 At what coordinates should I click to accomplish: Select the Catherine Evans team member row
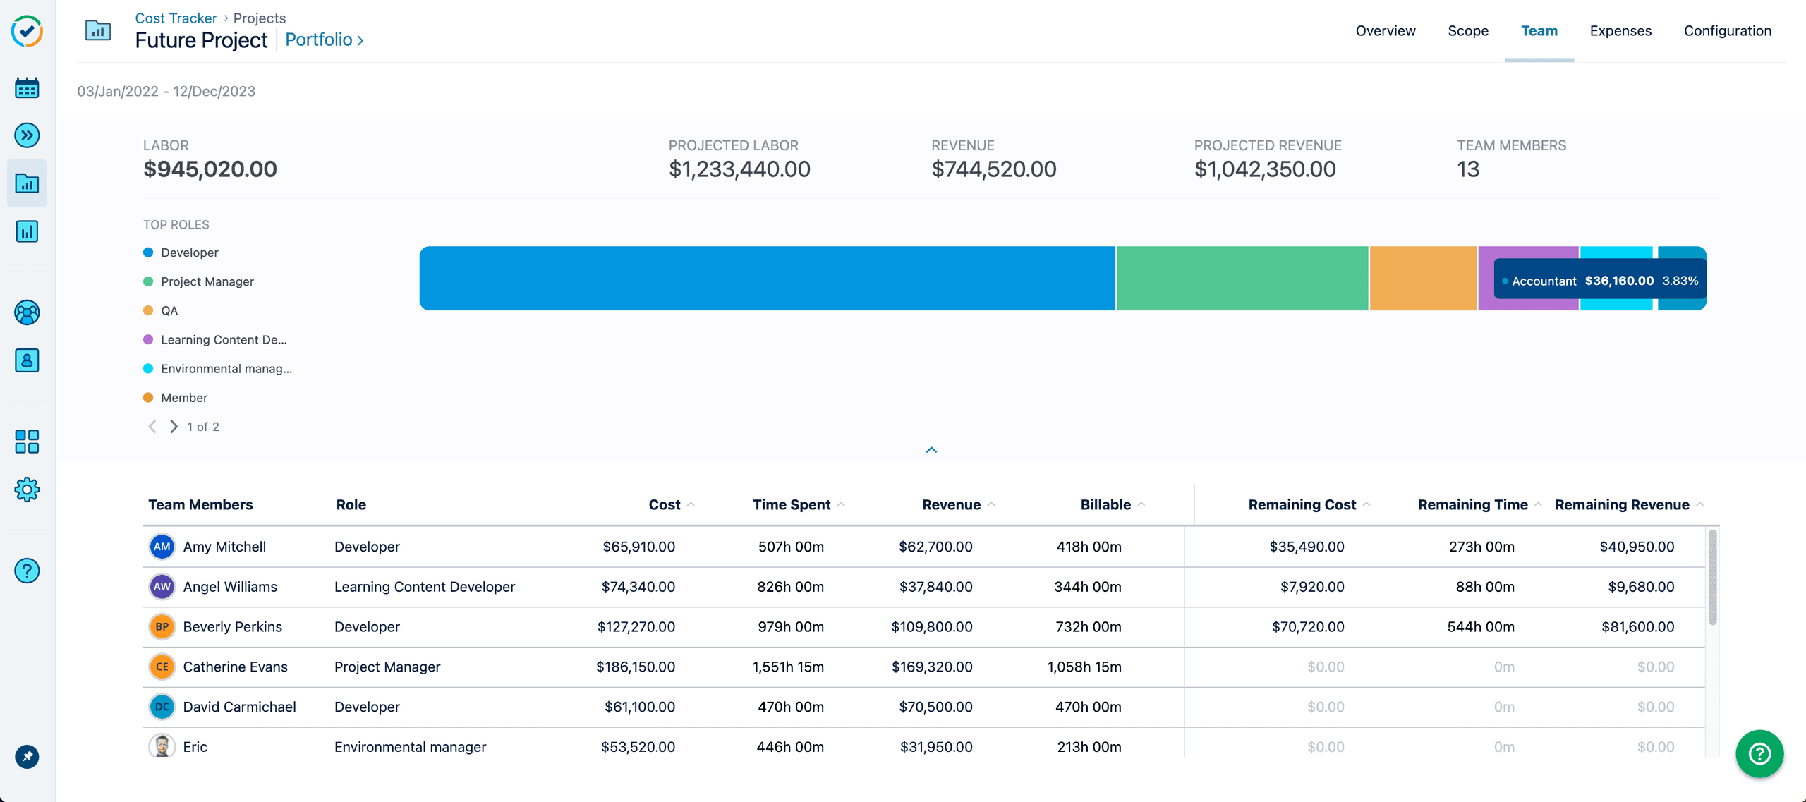tap(235, 667)
